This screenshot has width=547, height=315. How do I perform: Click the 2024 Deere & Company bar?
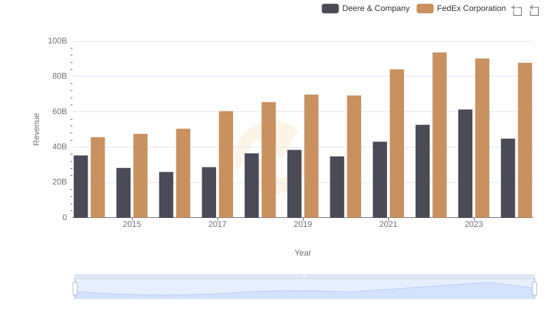pos(508,178)
